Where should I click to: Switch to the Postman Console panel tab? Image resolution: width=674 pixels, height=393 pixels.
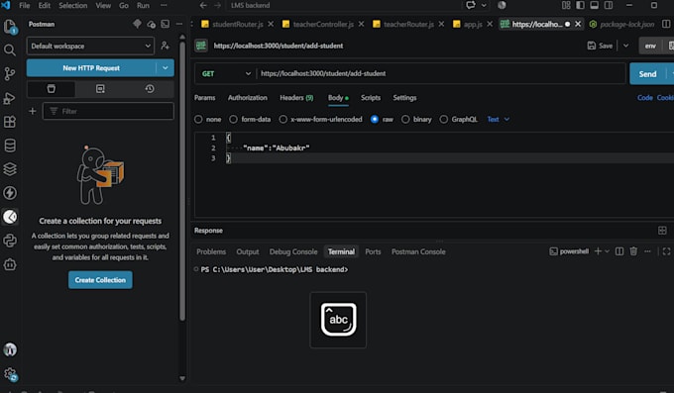pos(418,251)
